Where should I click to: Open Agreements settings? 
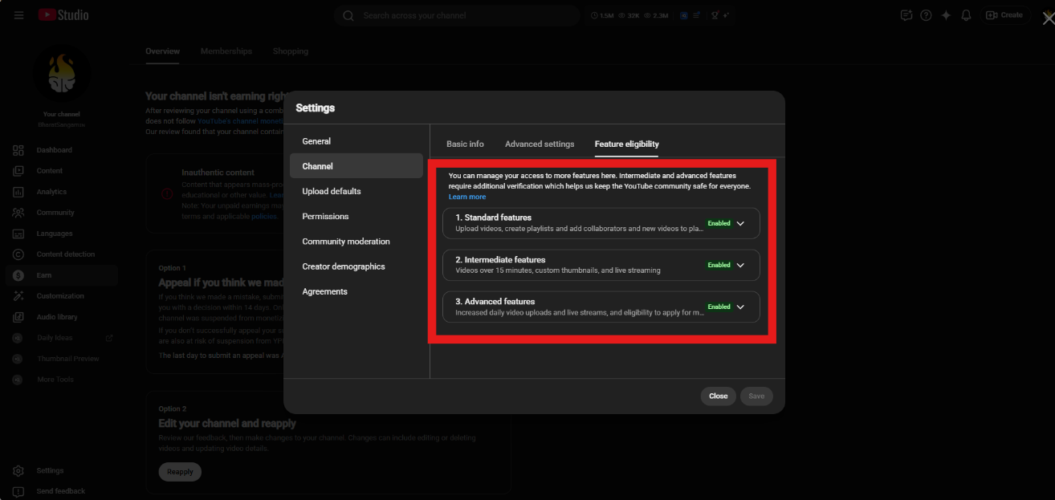[x=356, y=291]
